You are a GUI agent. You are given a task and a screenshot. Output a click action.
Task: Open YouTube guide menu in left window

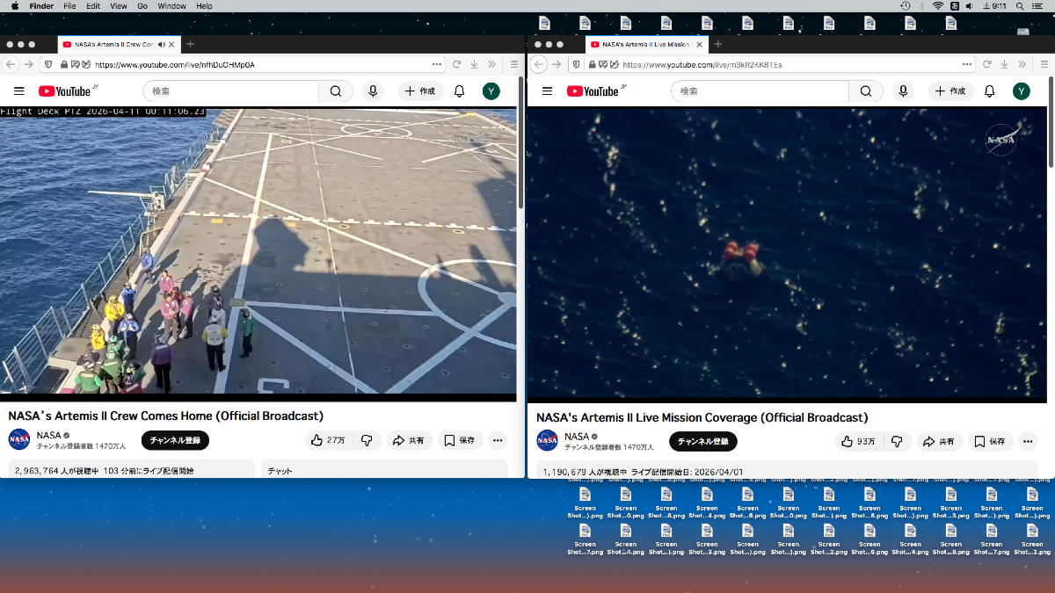pyautogui.click(x=18, y=91)
